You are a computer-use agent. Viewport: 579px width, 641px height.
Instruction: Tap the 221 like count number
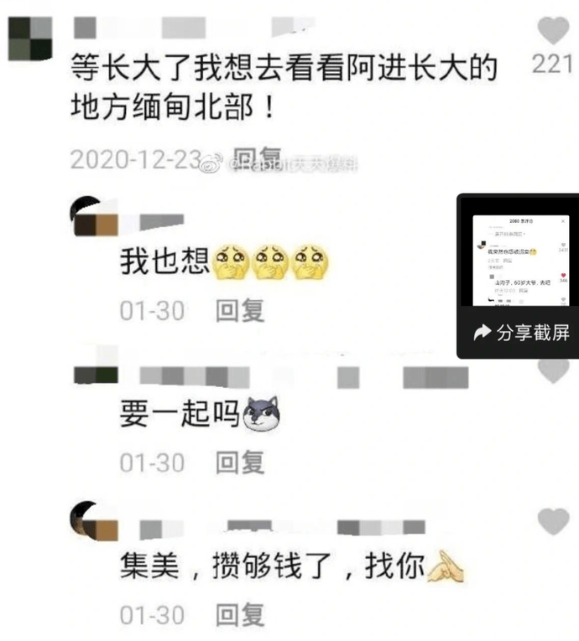(x=552, y=65)
